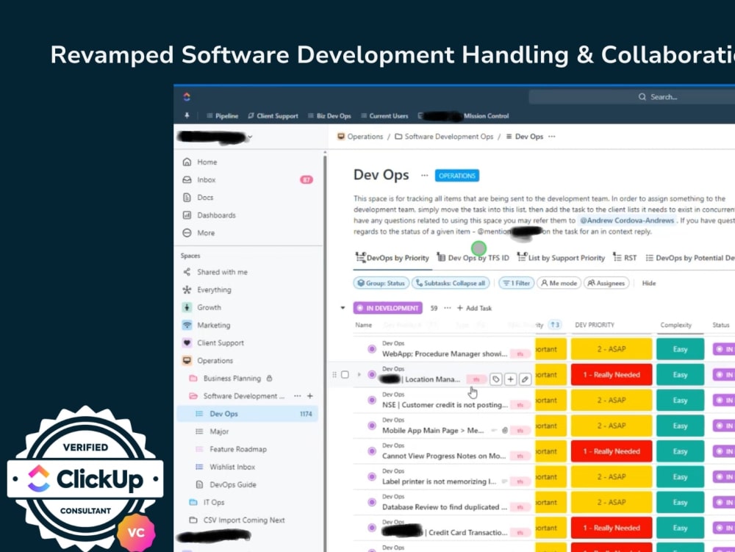Expand the IT Ops folder
This screenshot has width=735, height=552.
click(193, 502)
